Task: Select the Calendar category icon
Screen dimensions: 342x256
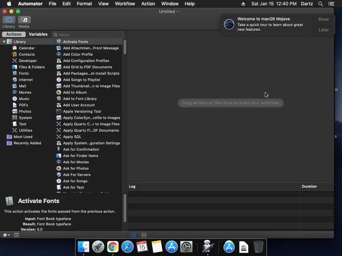Action: (x=15, y=48)
